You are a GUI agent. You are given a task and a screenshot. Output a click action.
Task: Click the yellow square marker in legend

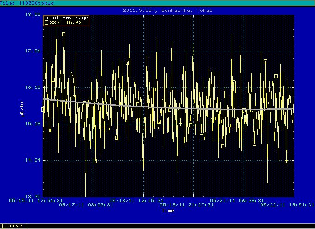point(46,22)
